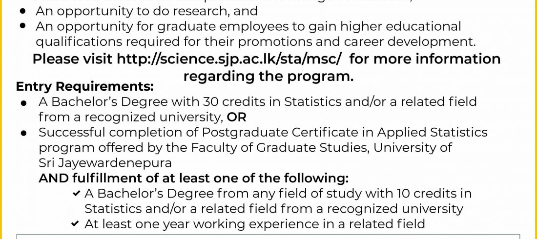Viewport: 537px width, 239px height.
Task: Click the bold "OR" after "recognized university,"
Action: (x=237, y=117)
